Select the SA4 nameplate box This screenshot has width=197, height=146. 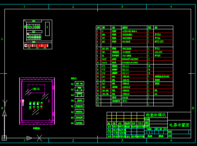tap(79, 100)
